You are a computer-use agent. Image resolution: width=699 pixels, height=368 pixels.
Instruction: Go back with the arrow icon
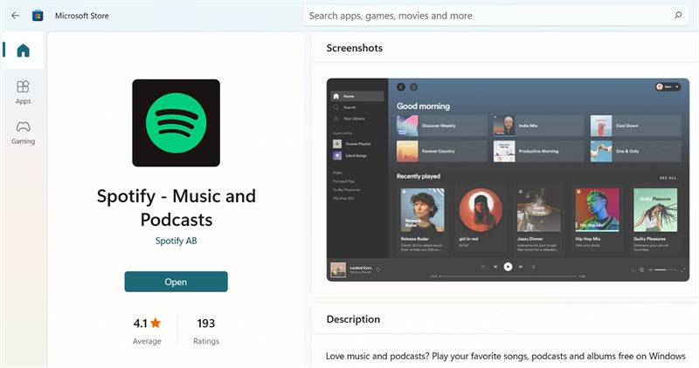(x=15, y=16)
